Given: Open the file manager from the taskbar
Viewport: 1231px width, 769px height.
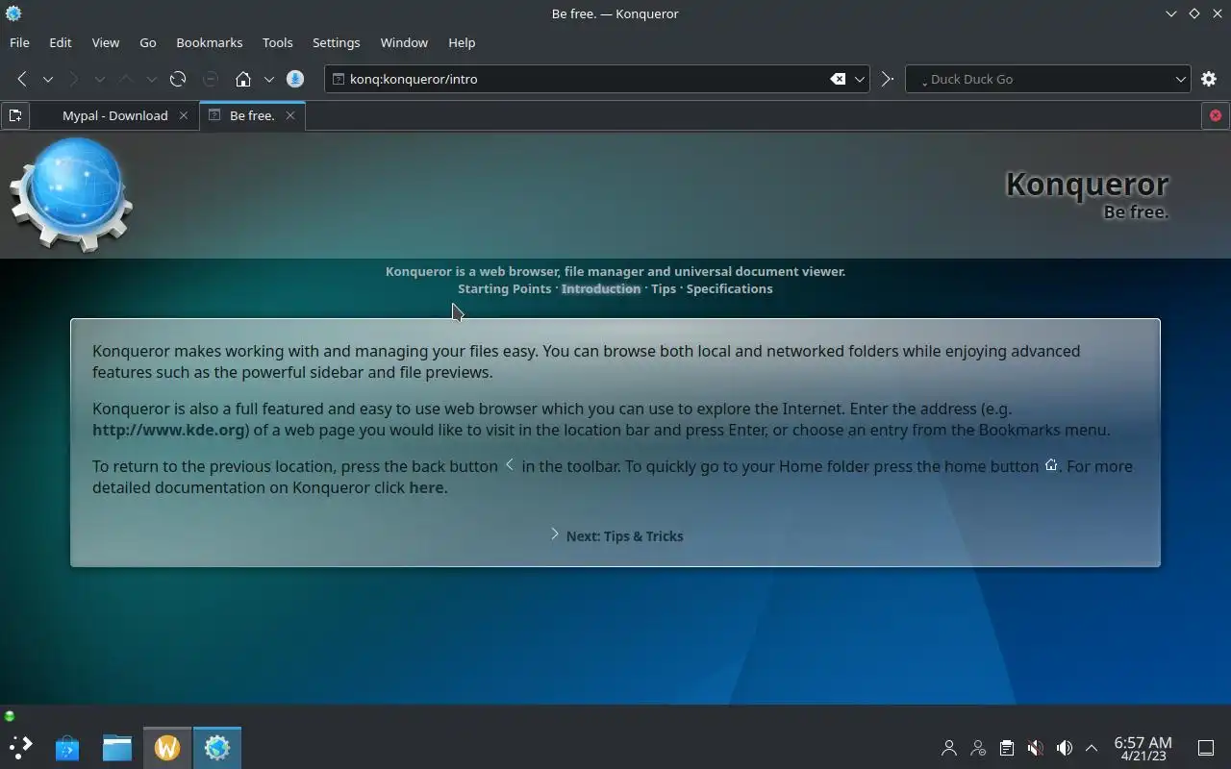Looking at the screenshot, I should pyautogui.click(x=117, y=747).
